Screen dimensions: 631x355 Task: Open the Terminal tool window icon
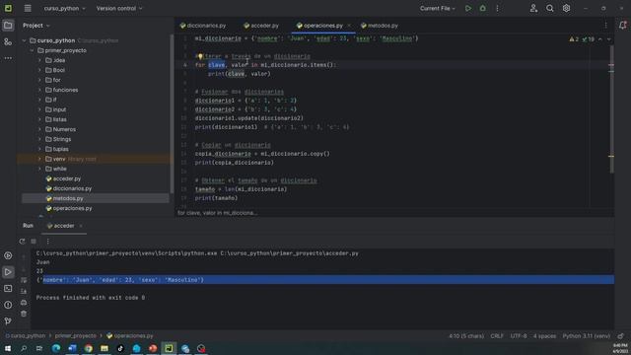point(8,289)
